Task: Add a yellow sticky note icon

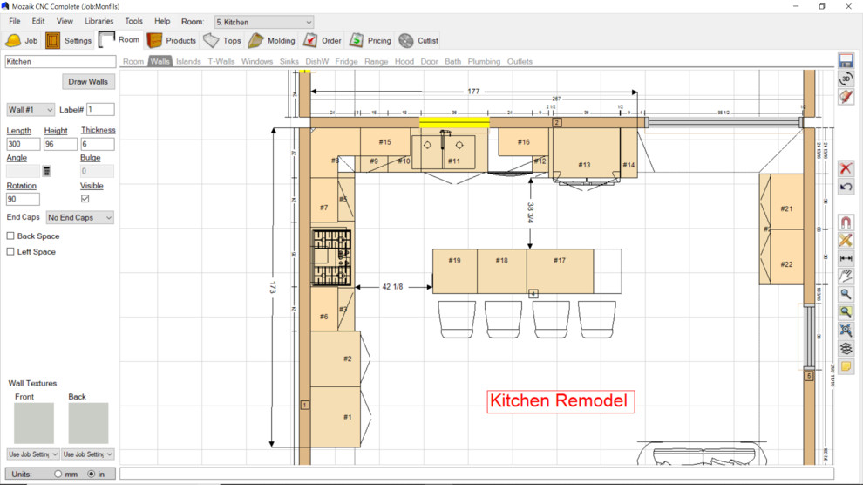Action: tap(846, 366)
